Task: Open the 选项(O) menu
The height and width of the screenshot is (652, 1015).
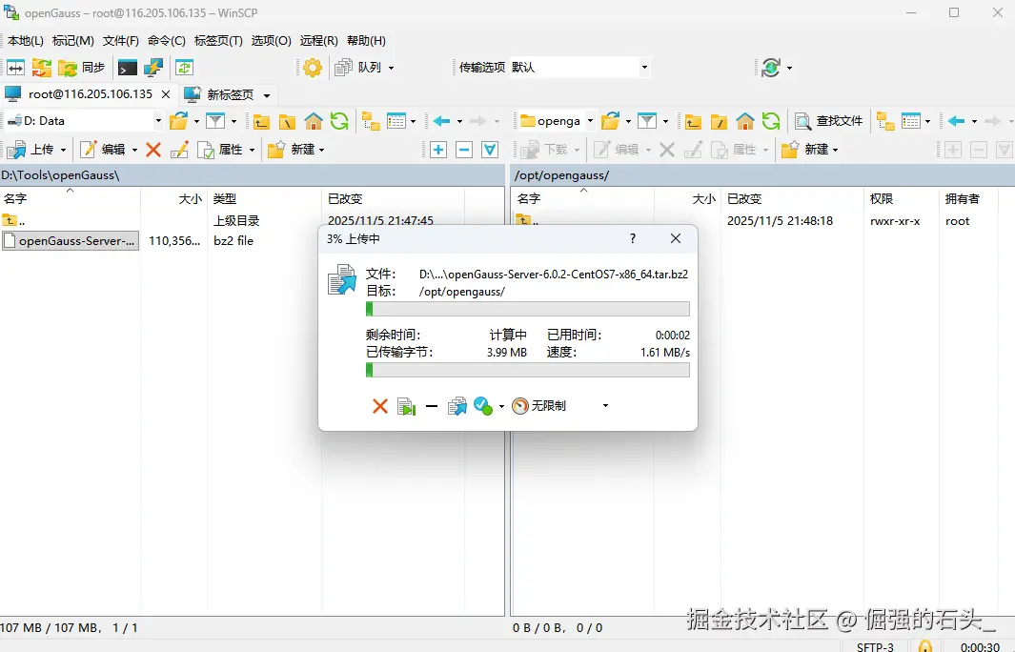Action: [271, 41]
